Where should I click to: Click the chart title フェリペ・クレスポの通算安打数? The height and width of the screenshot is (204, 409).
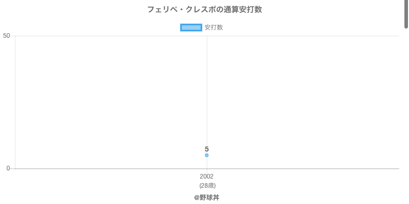click(x=204, y=10)
